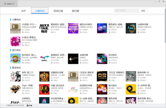Open the 阳光娱乐 room logo
This screenshot has width=166, height=108.
point(15,59)
